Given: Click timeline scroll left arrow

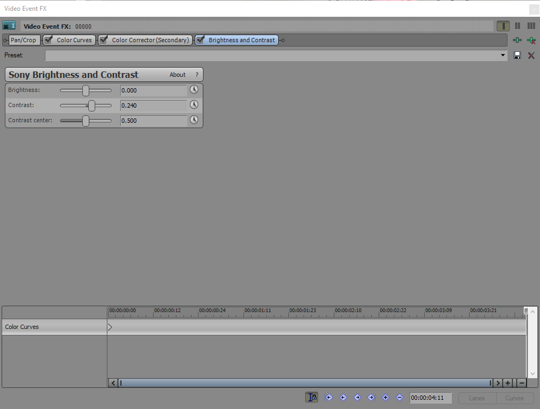Looking at the screenshot, I should coord(113,383).
